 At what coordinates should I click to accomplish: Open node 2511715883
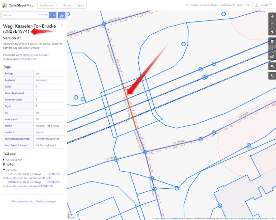(x=15, y=174)
